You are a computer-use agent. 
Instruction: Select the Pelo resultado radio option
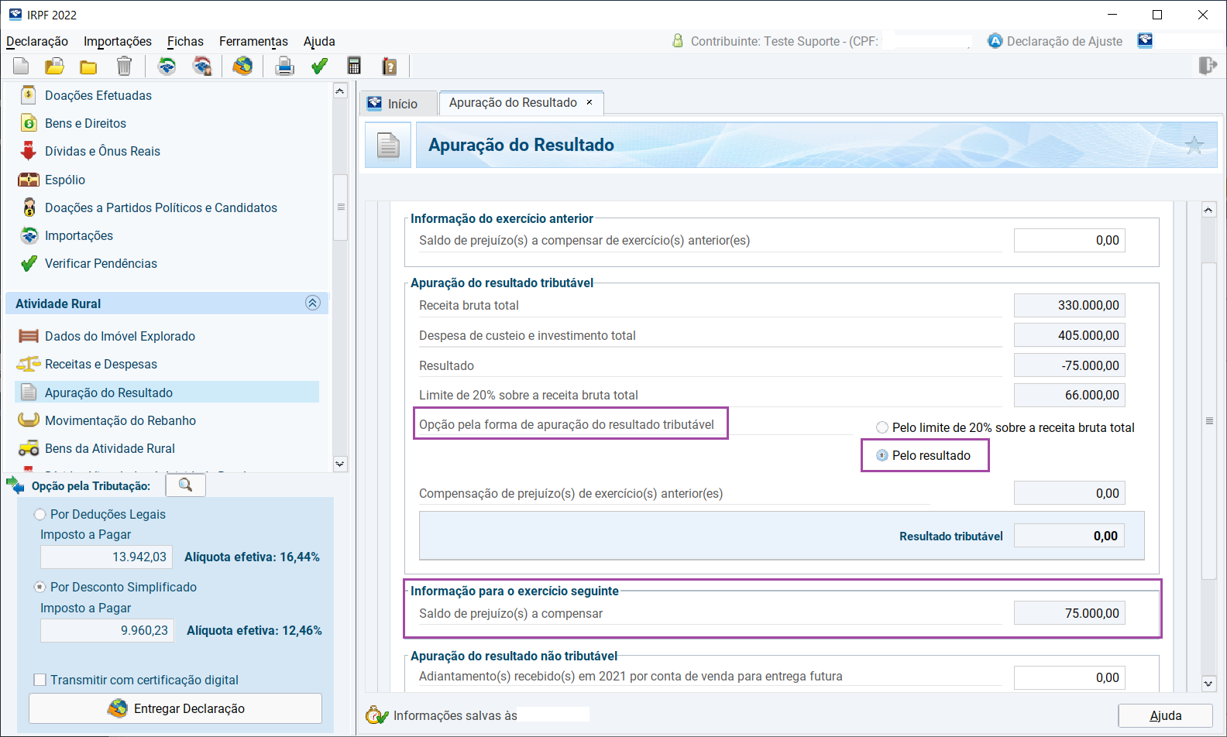[x=882, y=455]
